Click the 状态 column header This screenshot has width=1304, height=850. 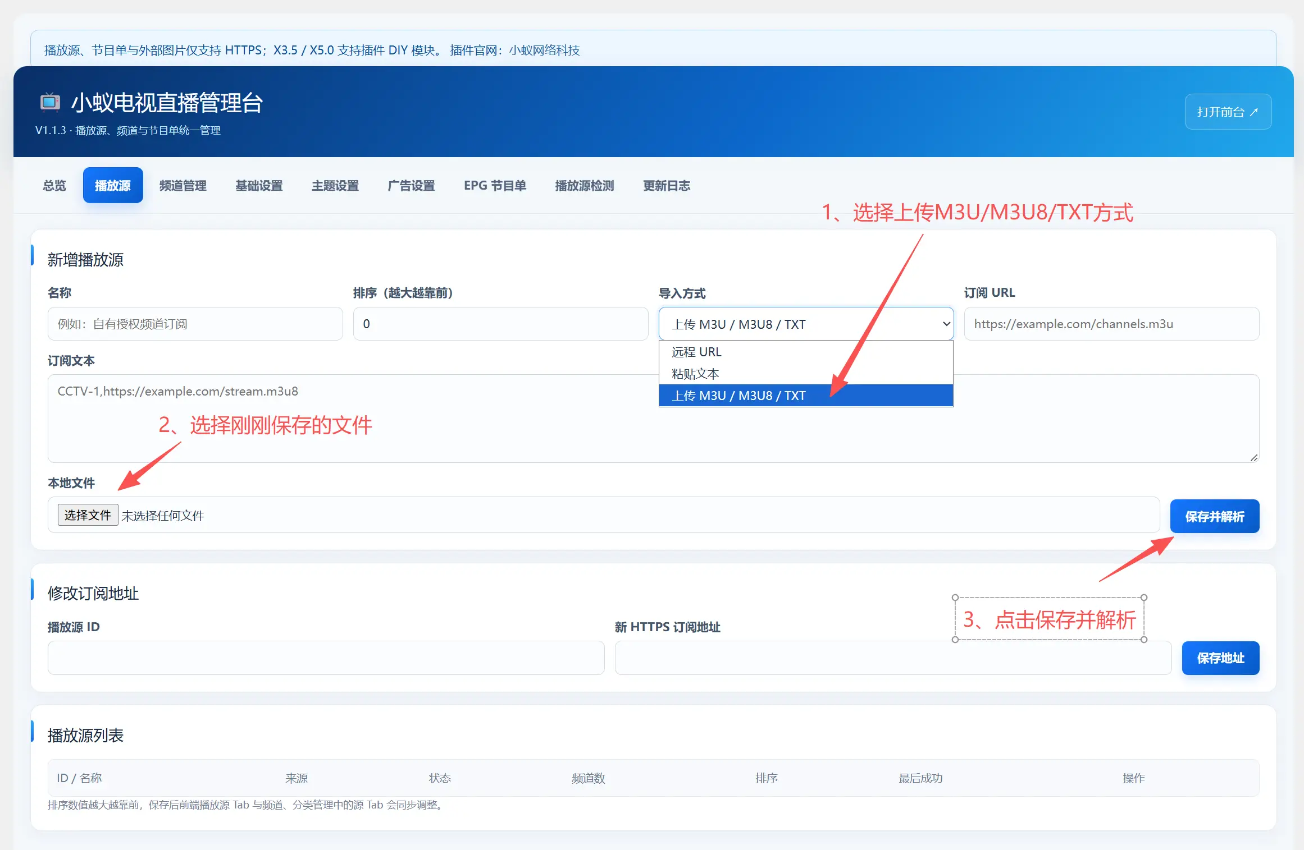click(440, 778)
